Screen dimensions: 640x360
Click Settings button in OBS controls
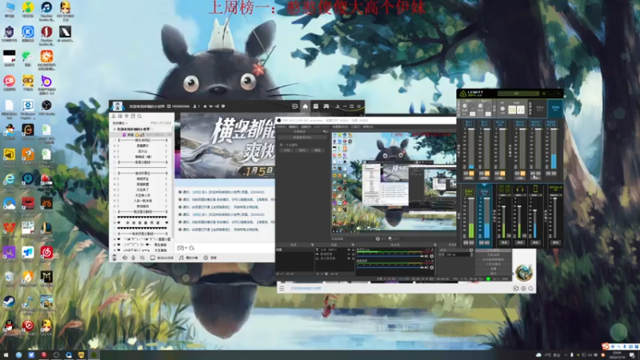(x=494, y=269)
